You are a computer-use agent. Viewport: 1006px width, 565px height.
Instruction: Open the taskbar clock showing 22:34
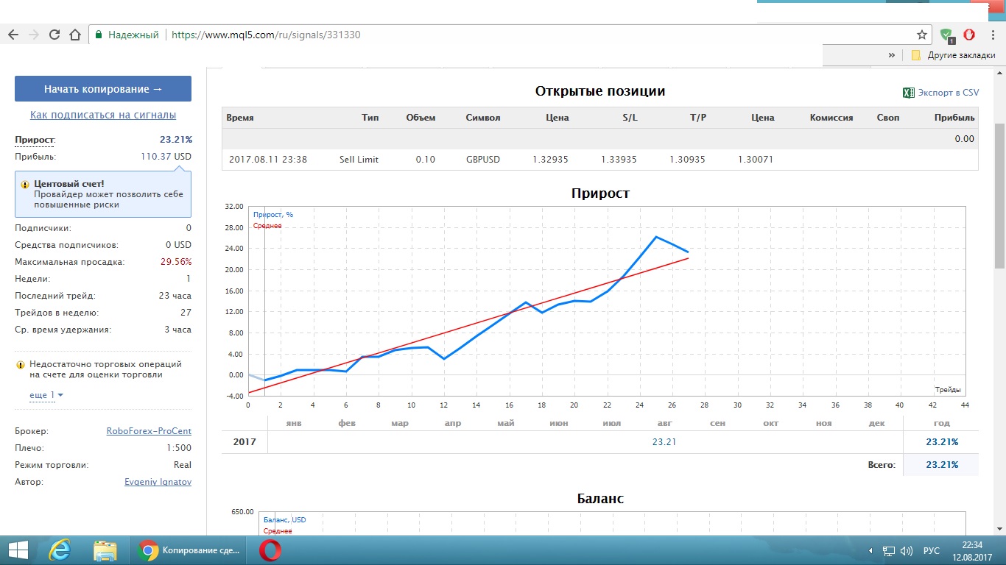click(x=973, y=550)
